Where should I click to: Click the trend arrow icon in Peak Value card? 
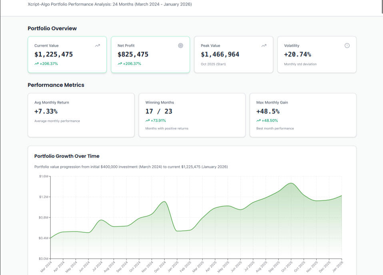264,46
